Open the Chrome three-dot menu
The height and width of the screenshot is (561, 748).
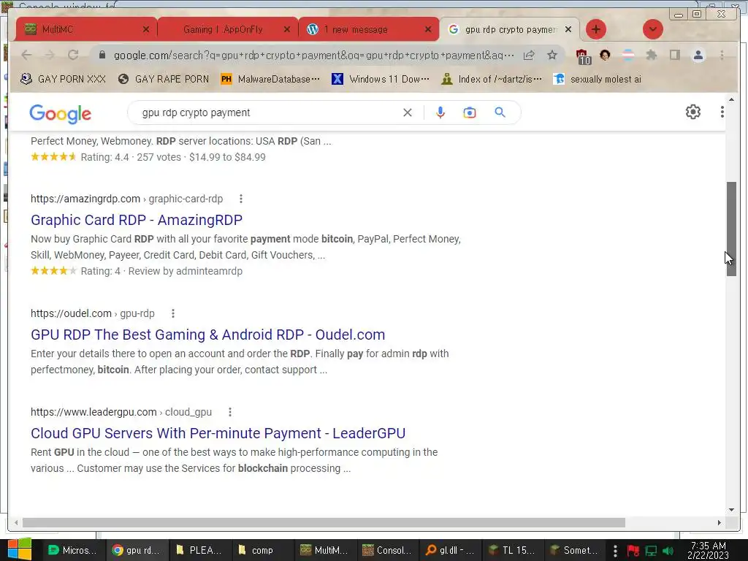(722, 56)
